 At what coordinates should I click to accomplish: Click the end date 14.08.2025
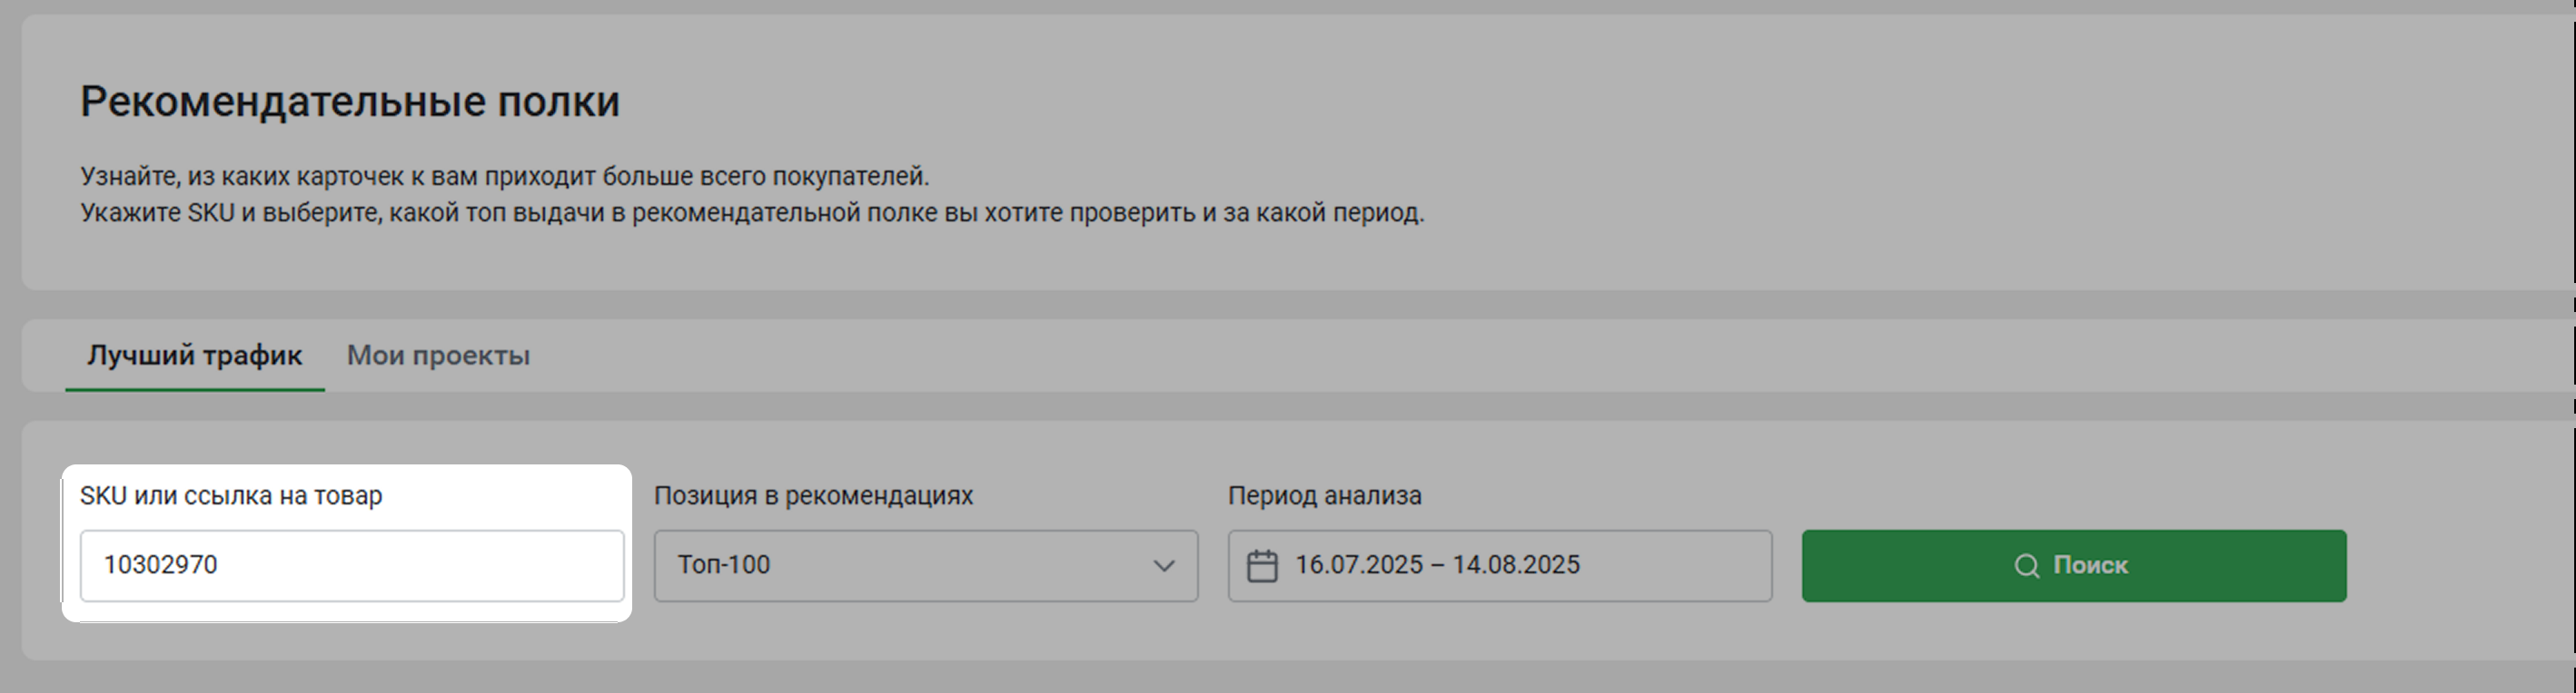point(1516,565)
